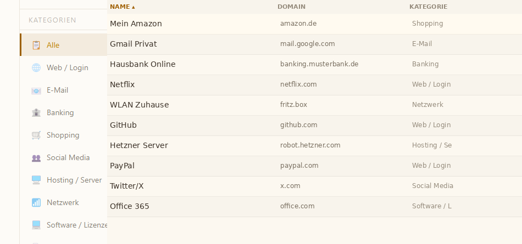
Task: Click the Banking building icon
Action: (x=36, y=112)
